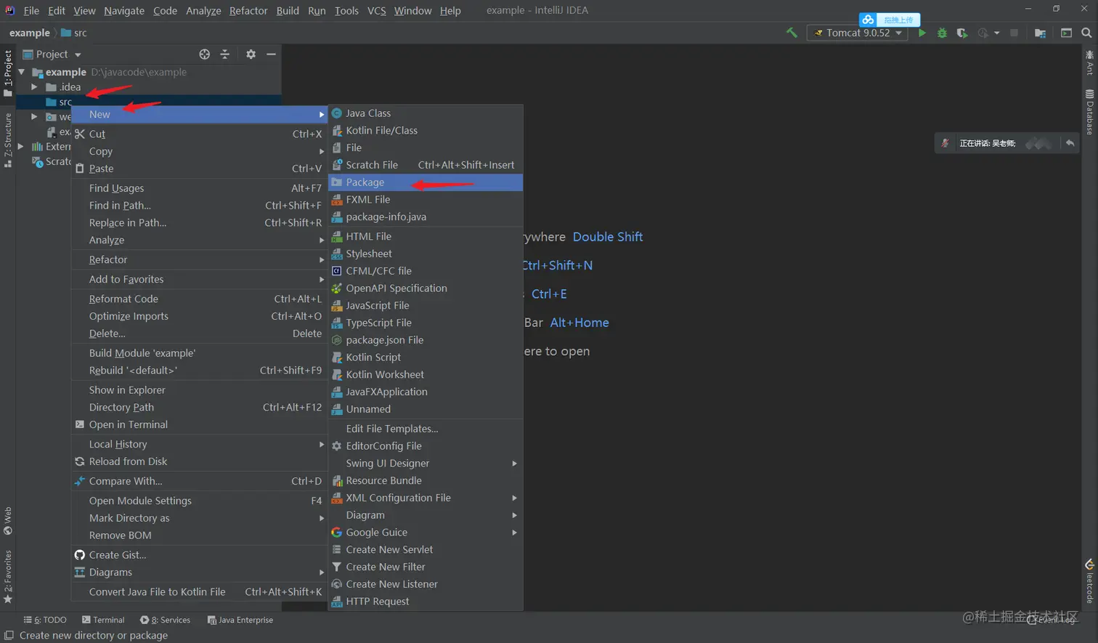Open the Favorites tool window tab
Viewport: 1098px width, 643px height.
(x=8, y=577)
